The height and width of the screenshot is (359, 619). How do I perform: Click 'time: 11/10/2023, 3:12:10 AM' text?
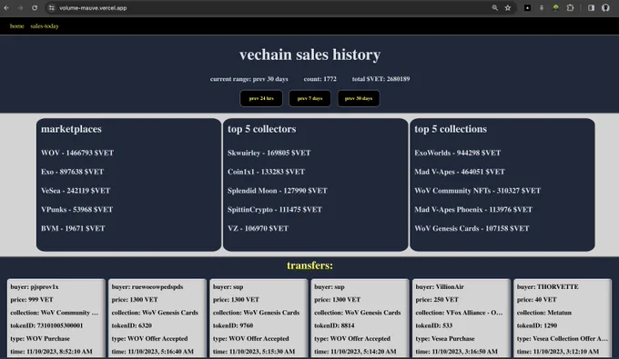click(558, 352)
